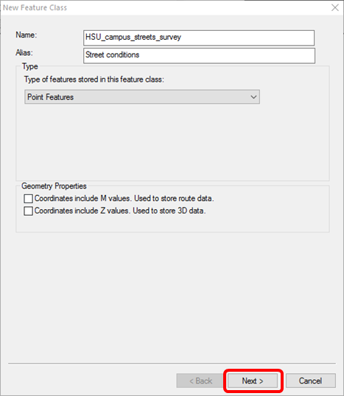Click the 'Geometry Properties' group heading
This screenshot has height=396, width=344.
click(x=54, y=186)
